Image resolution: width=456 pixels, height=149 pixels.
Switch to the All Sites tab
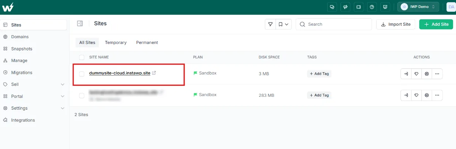pos(87,42)
